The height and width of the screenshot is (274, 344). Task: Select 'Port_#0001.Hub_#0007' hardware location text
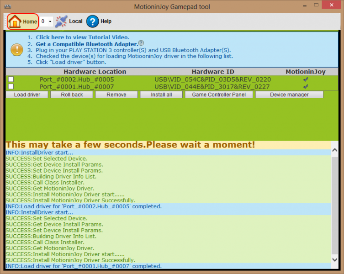pos(77,87)
